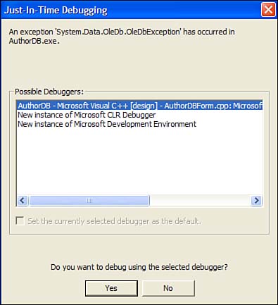Click the 'Set the currently selected debugger' label
This screenshot has height=305, width=278.
[114, 221]
